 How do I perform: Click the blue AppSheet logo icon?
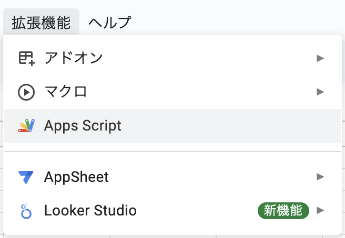pos(26,177)
